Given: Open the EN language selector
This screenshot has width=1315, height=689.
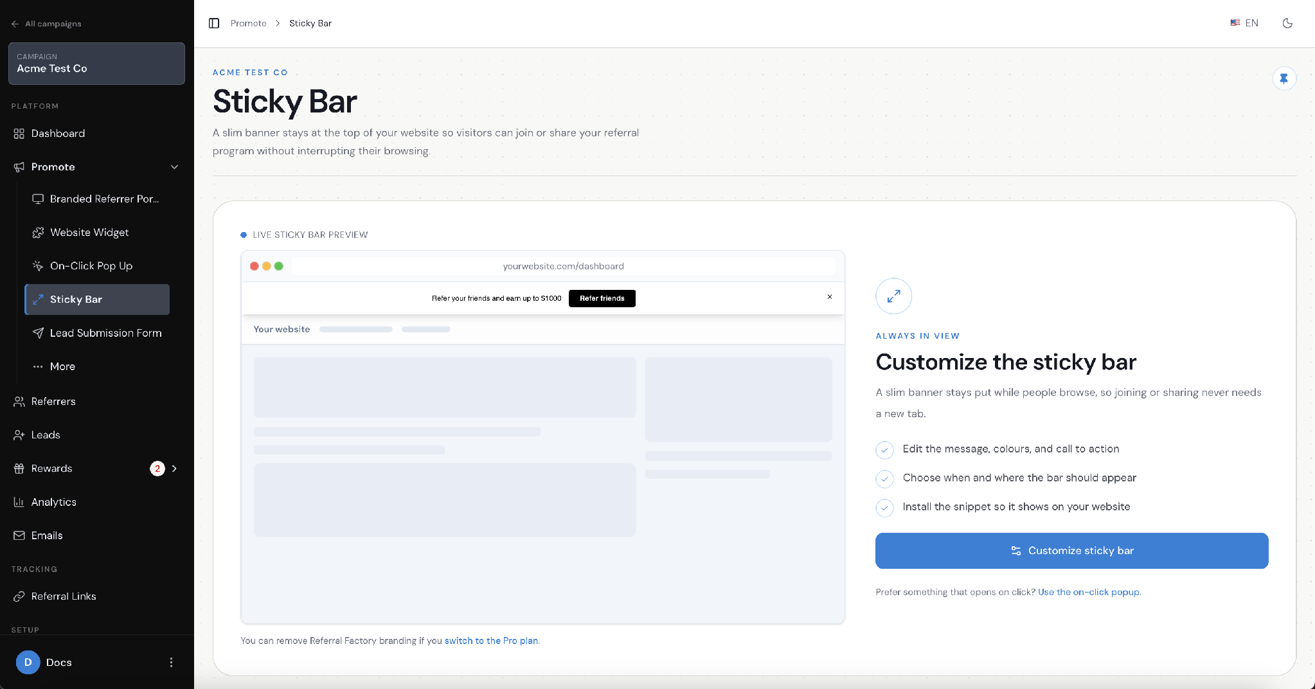Looking at the screenshot, I should (x=1244, y=23).
